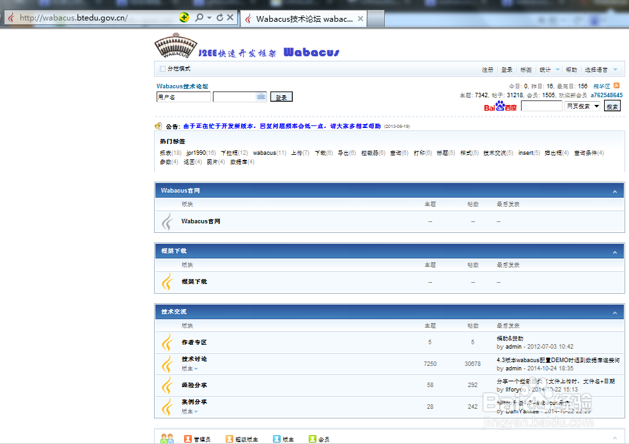629x444 pixels.
Task: Open the 统计 dropdown menu
Action: click(550, 70)
